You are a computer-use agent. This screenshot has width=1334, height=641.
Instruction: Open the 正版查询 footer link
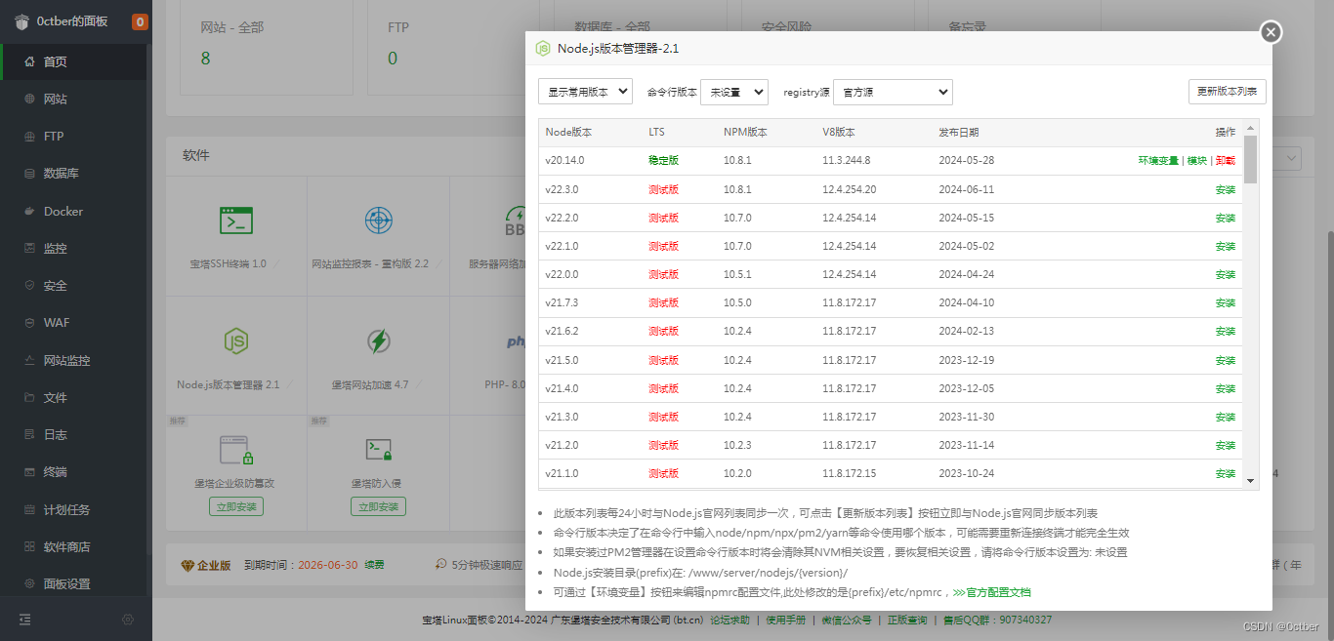click(x=907, y=620)
